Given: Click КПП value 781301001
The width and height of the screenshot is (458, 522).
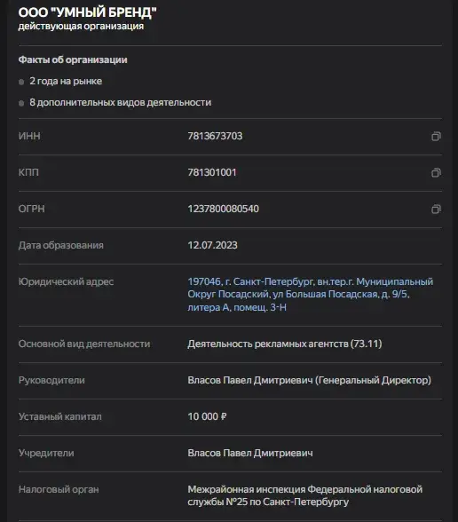Looking at the screenshot, I should coord(212,172).
